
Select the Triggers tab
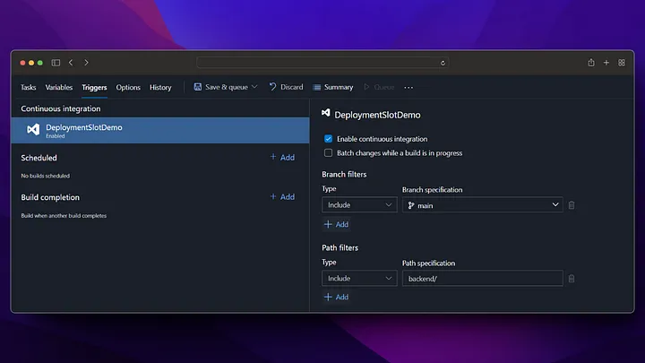[94, 87]
